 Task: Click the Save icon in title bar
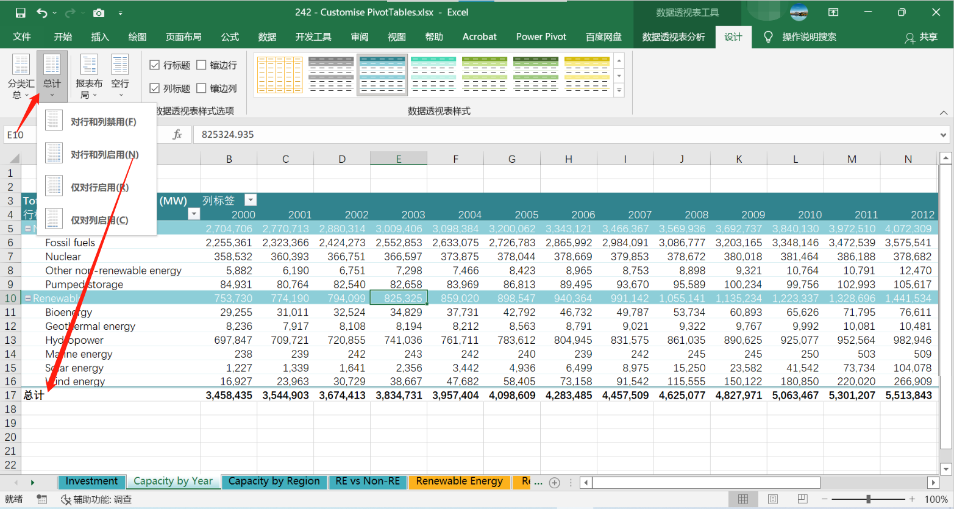click(x=20, y=13)
